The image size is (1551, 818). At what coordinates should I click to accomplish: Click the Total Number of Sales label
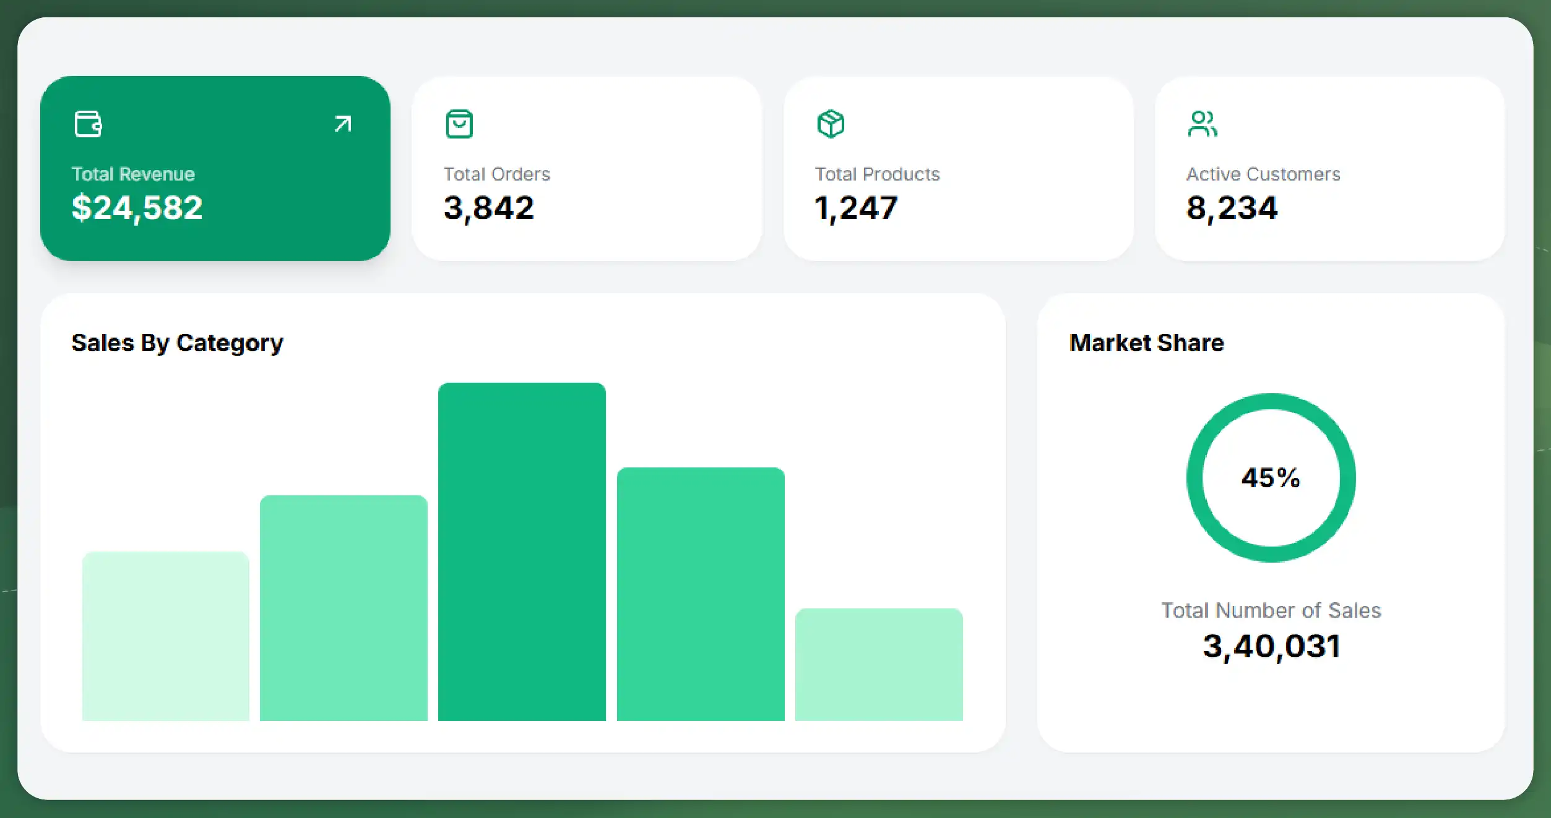coord(1271,610)
